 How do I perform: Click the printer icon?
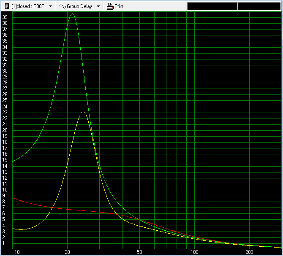click(x=110, y=6)
